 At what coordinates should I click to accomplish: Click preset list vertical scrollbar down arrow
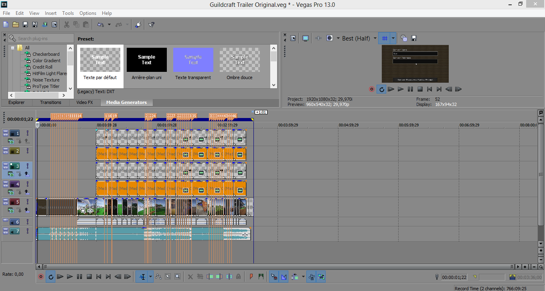click(274, 85)
